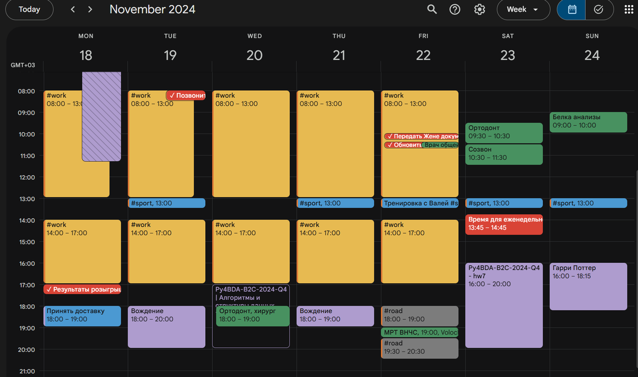The height and width of the screenshot is (377, 638).
Task: Open 'Принять доставку' event on Monday
Action: pos(82,316)
